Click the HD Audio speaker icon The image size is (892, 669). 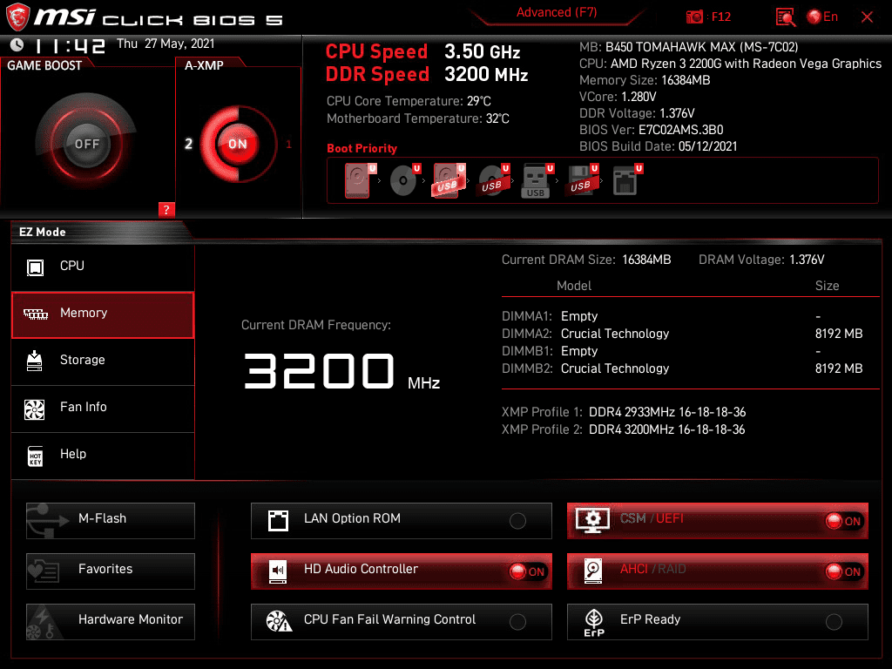[x=278, y=571]
